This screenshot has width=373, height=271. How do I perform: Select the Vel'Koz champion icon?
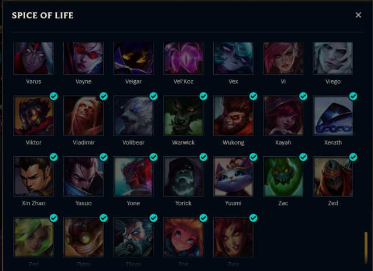[183, 59]
